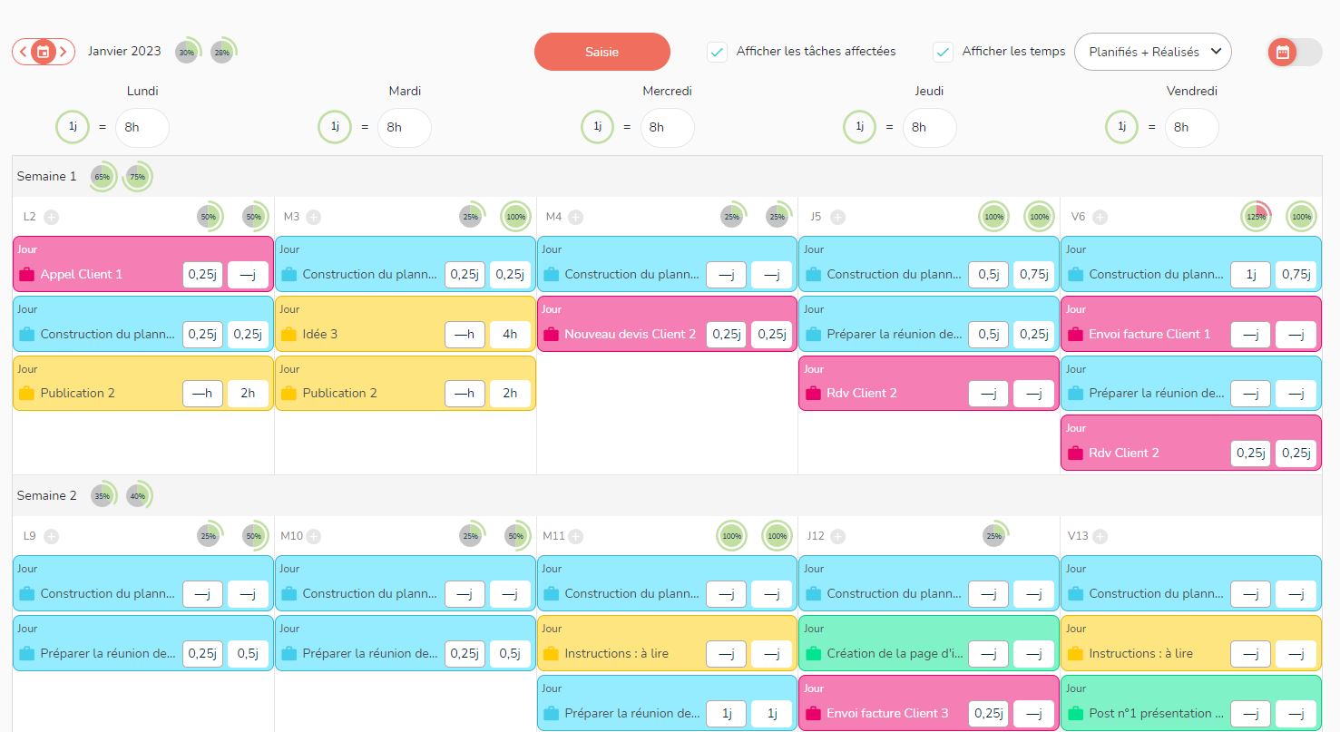
Task: Open Rdv Client 2 task on J5
Action: click(x=929, y=383)
